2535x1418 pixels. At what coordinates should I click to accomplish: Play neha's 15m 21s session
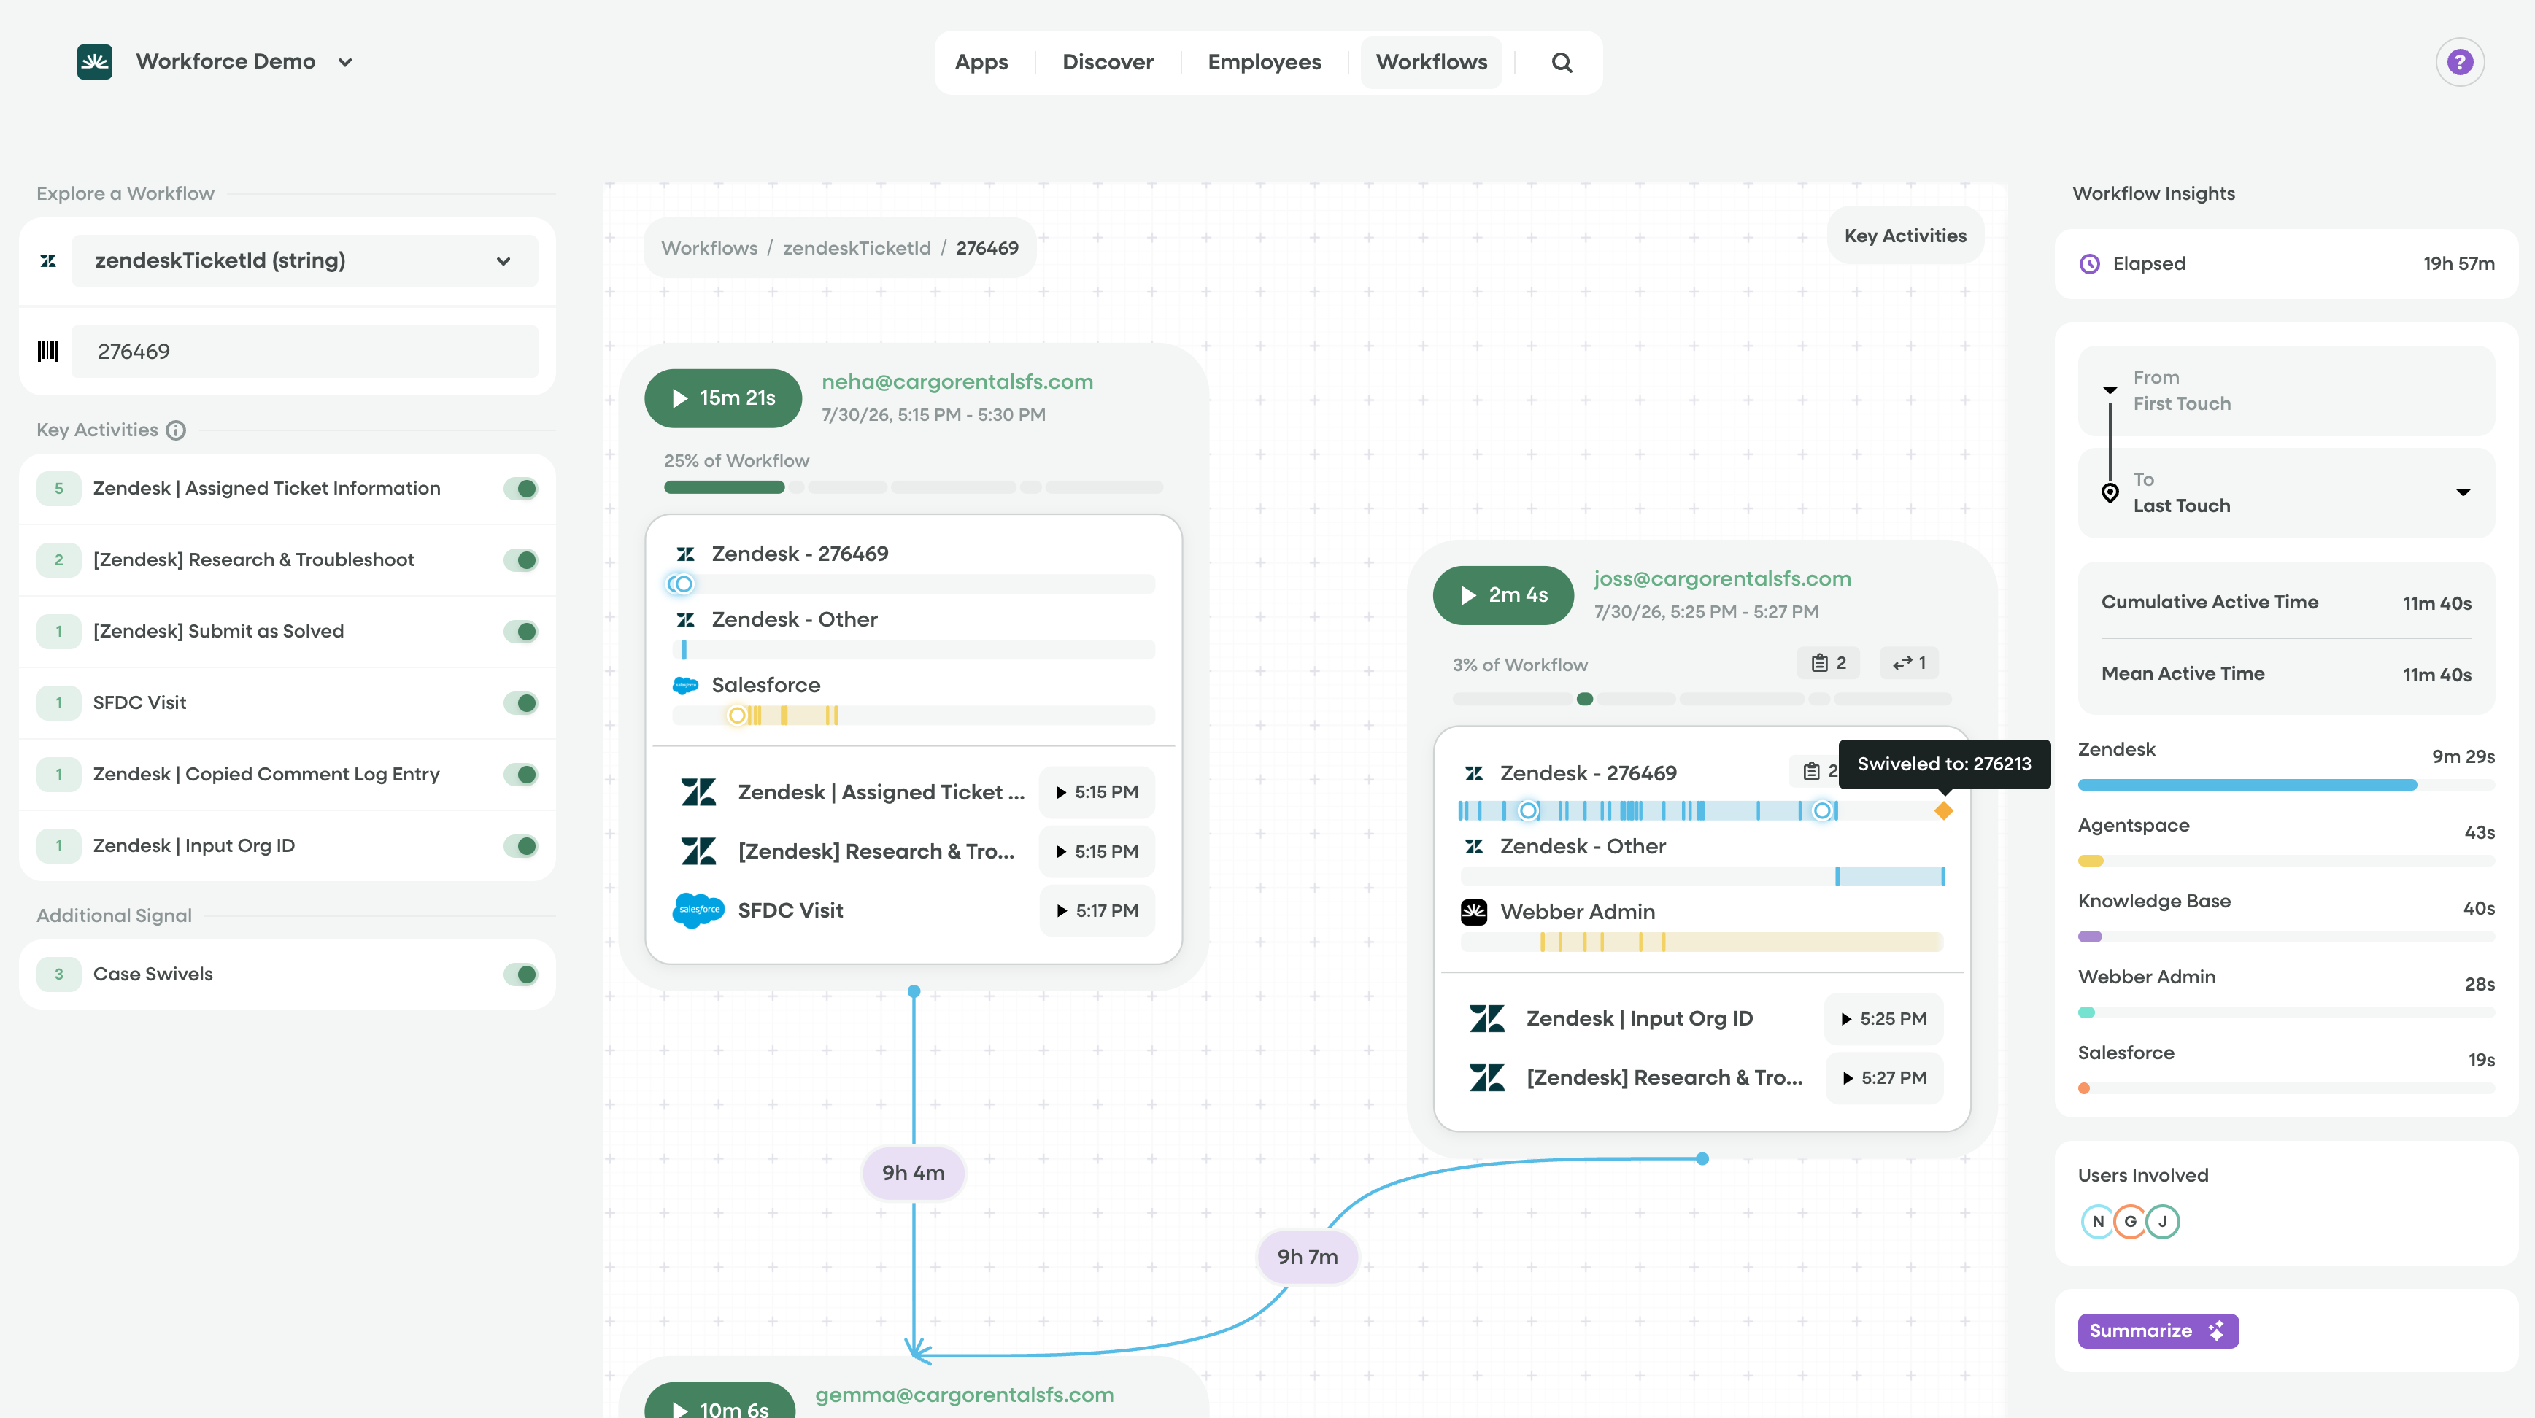(x=722, y=398)
